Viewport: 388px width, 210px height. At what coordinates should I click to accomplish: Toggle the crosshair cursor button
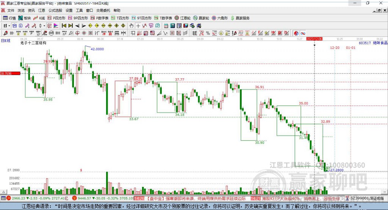138,26
